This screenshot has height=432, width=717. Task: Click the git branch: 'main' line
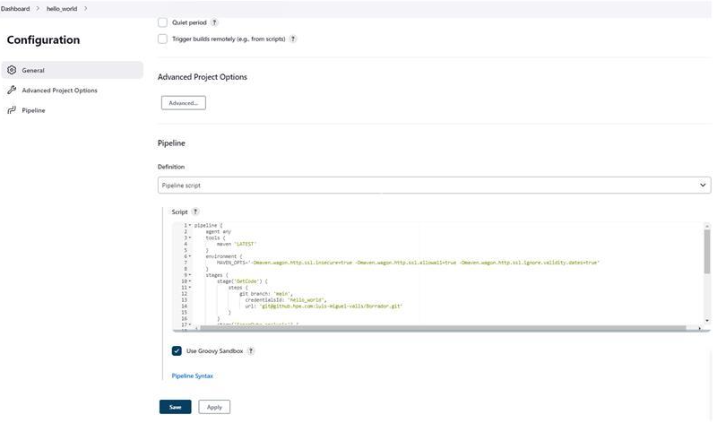click(265, 294)
